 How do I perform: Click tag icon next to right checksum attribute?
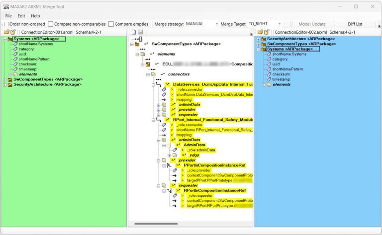pos(269,74)
